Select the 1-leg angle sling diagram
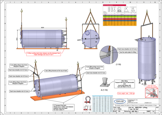This screenshot has width=162, height=115. pyautogui.click(x=120, y=10)
